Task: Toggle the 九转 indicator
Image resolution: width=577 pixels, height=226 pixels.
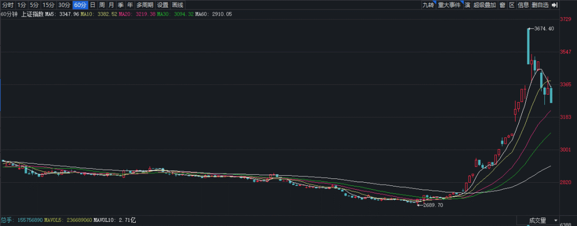Action: (428, 5)
